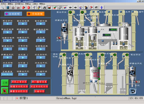Click the magnifying glass toolbar icon
Viewport: 144px width, 104px height.
tap(3, 7)
